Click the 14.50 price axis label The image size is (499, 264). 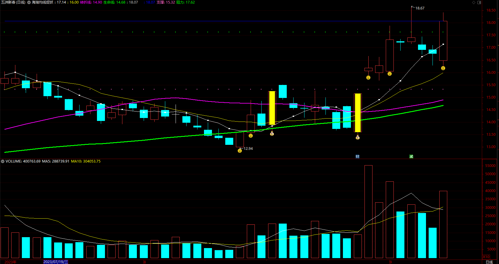click(x=491, y=110)
